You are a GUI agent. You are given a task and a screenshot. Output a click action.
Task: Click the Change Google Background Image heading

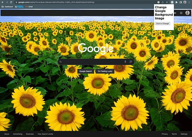pyautogui.click(x=164, y=13)
